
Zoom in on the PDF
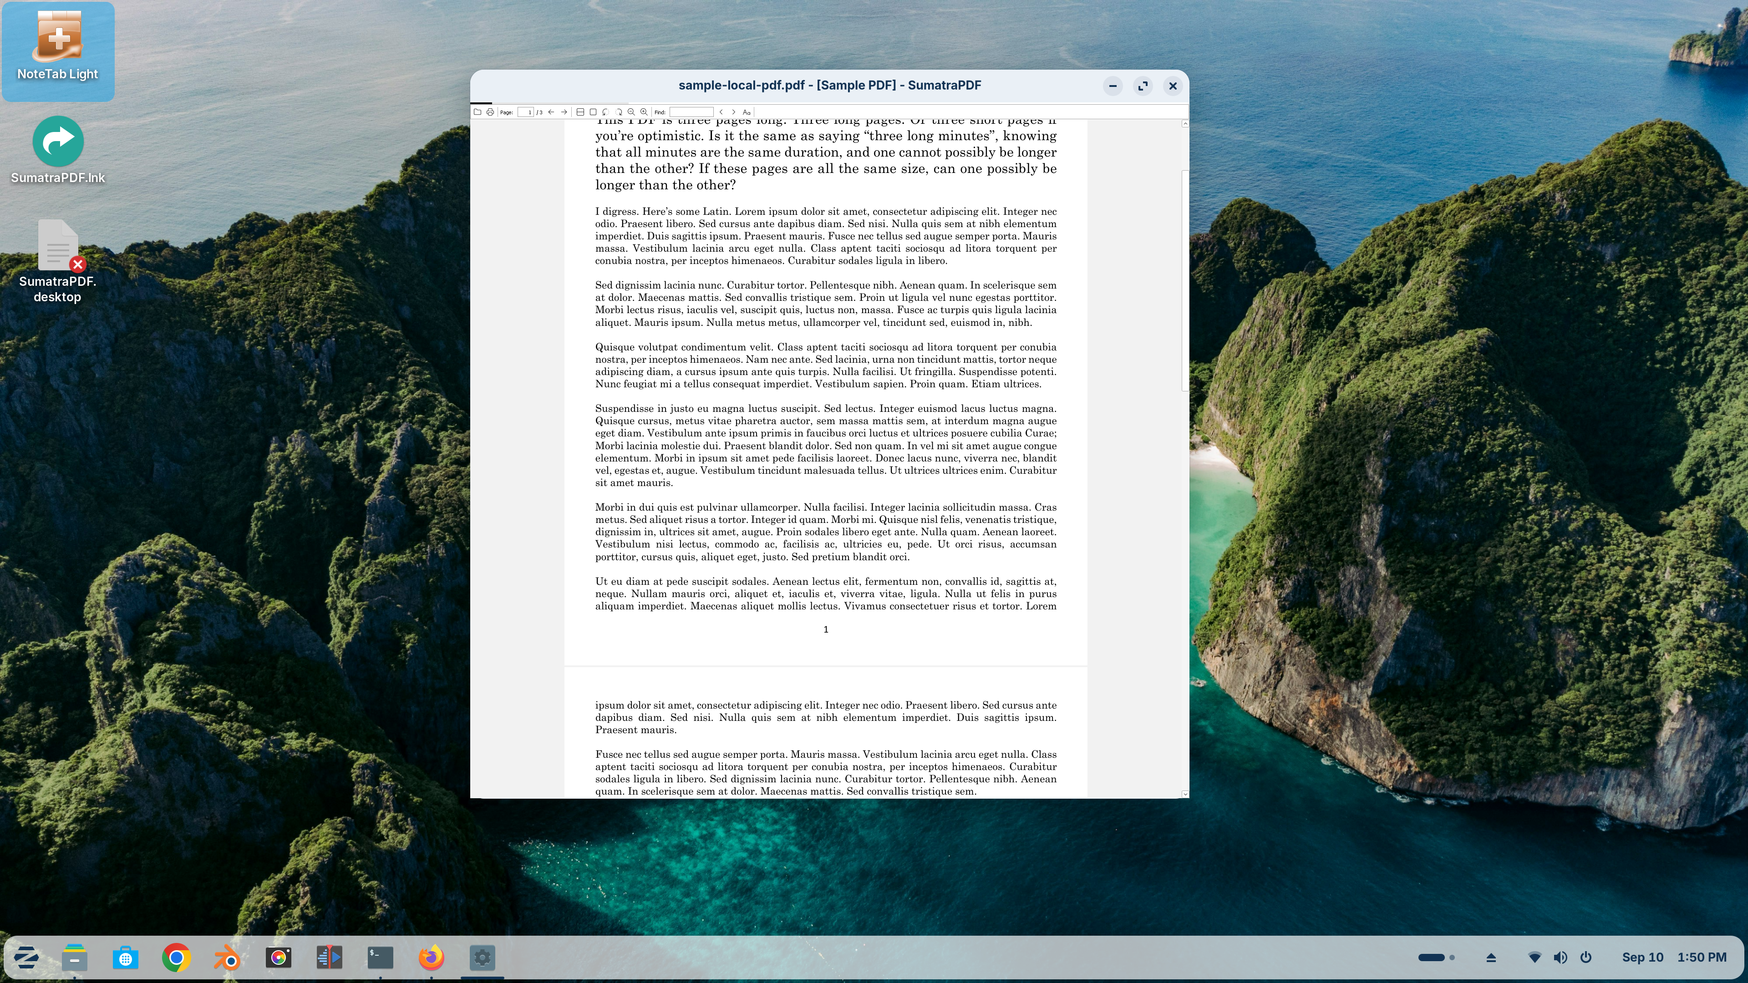(644, 112)
